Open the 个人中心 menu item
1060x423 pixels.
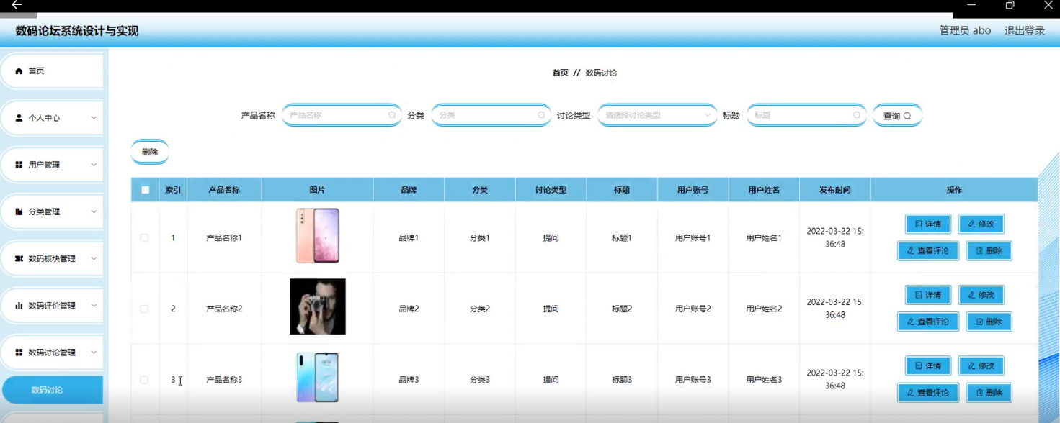(52, 118)
